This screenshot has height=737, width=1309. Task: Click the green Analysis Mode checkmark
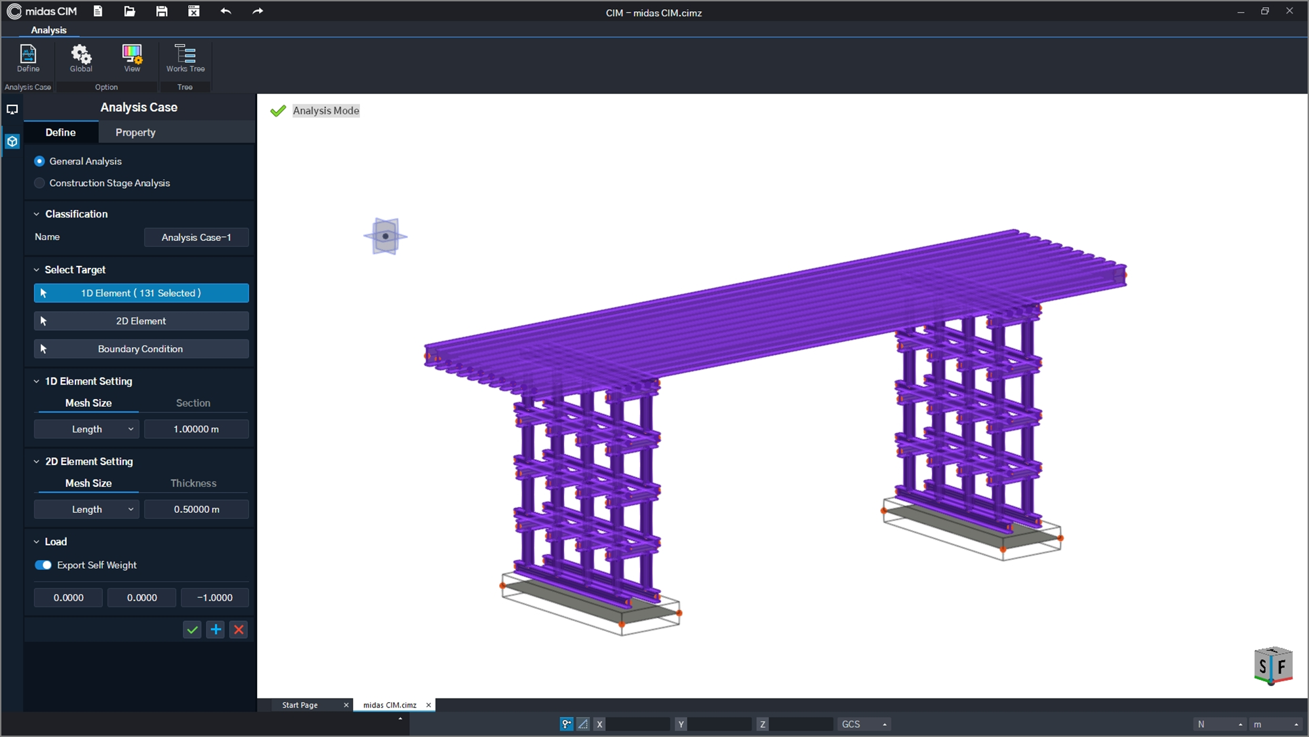coord(278,111)
